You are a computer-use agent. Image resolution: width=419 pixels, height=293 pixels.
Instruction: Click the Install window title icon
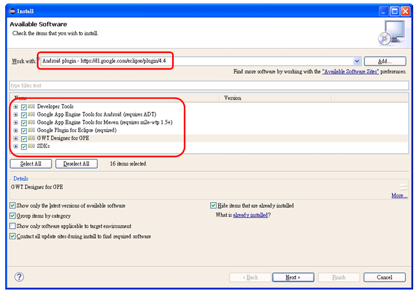tap(12, 11)
